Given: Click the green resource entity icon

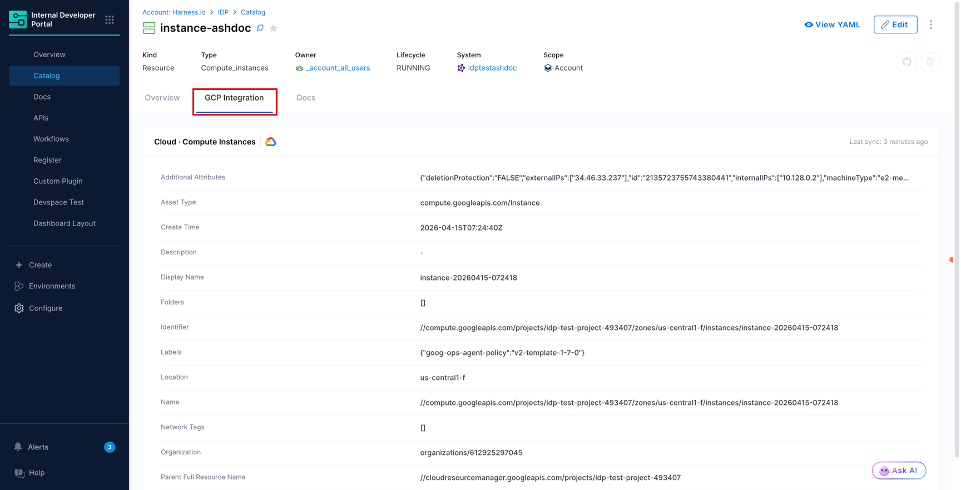Looking at the screenshot, I should tap(149, 28).
